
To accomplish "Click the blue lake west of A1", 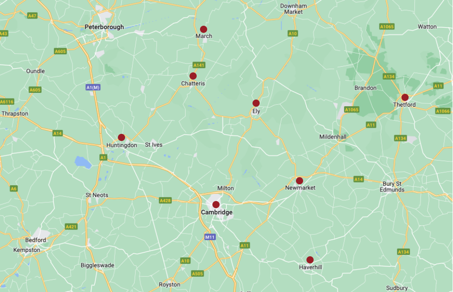I will pyautogui.click(x=83, y=162).
